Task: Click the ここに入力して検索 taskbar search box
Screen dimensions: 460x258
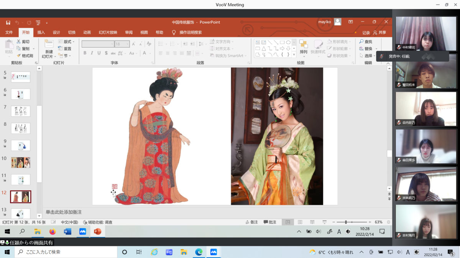Action: click(x=66, y=252)
